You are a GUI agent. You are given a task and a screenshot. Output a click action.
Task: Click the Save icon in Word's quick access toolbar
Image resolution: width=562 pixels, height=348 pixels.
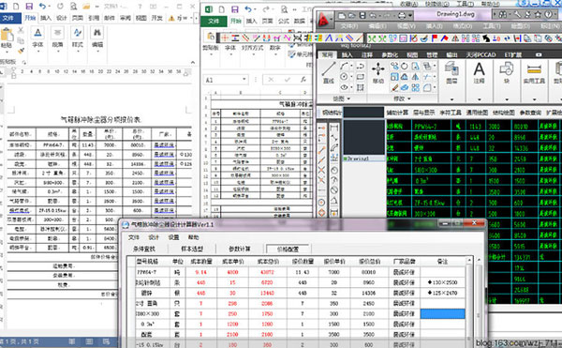(x=29, y=7)
